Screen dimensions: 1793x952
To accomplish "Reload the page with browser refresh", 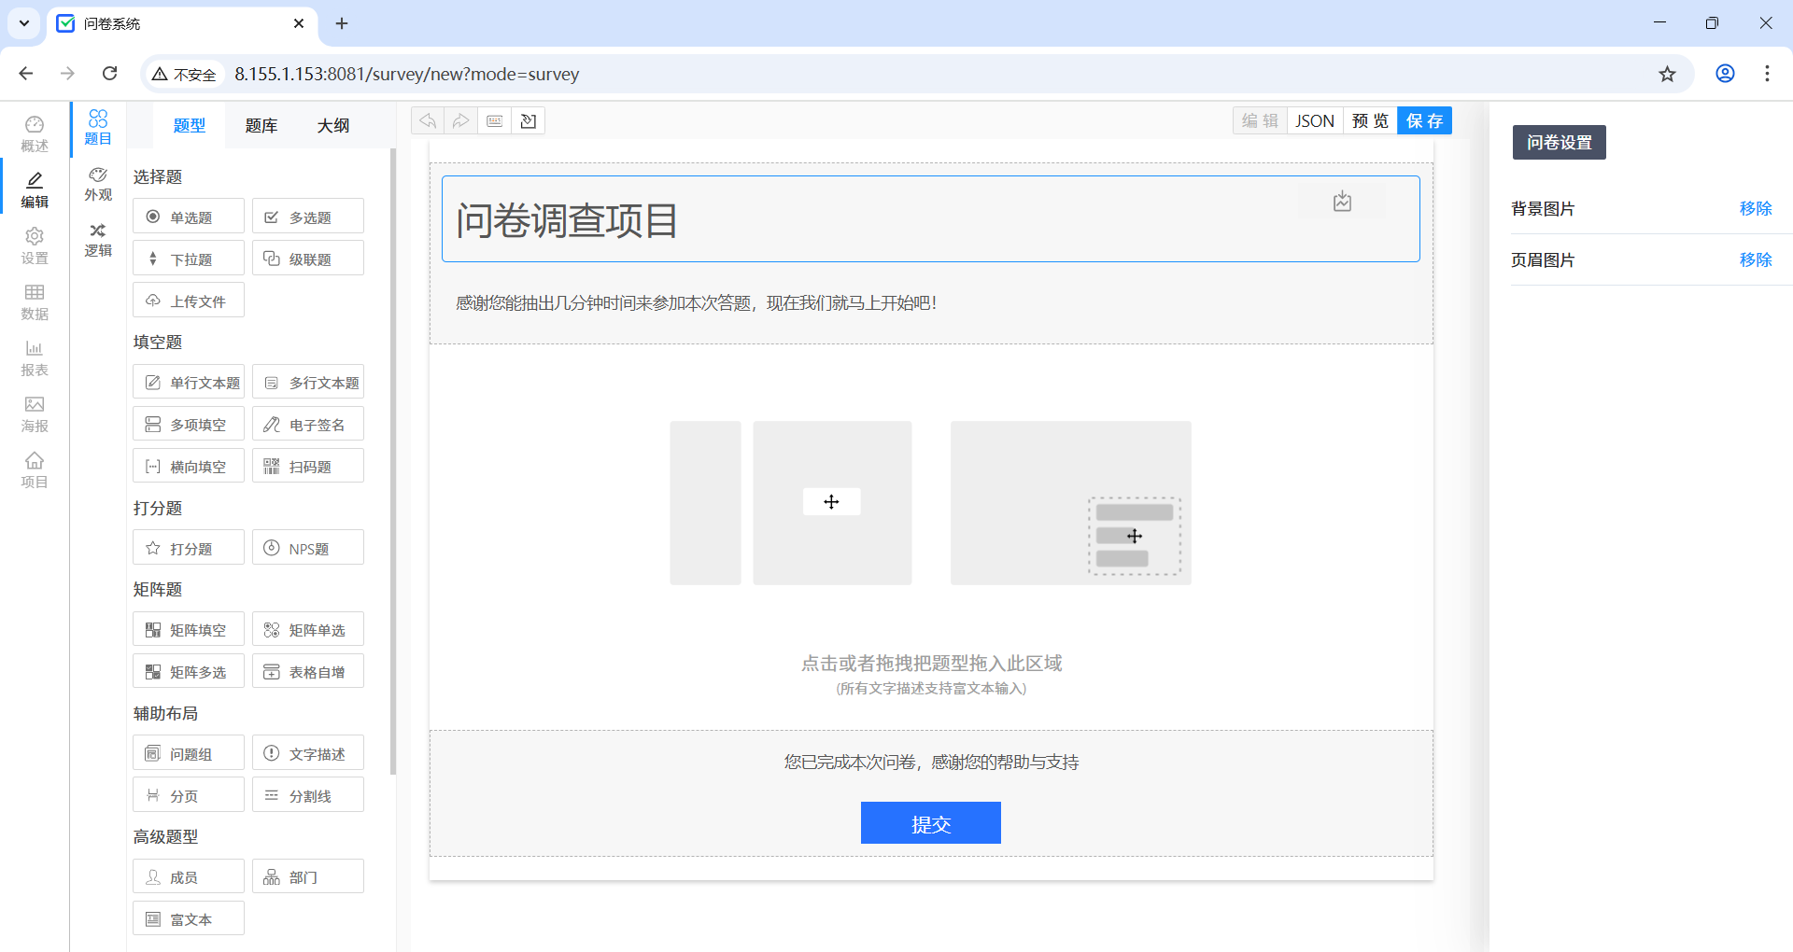I will pyautogui.click(x=110, y=74).
